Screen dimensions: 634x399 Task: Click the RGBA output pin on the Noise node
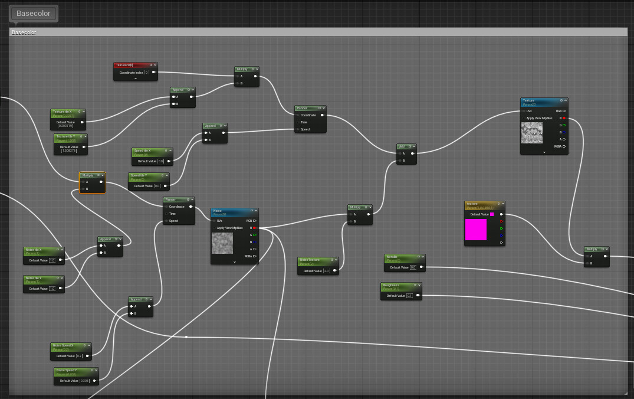[254, 256]
